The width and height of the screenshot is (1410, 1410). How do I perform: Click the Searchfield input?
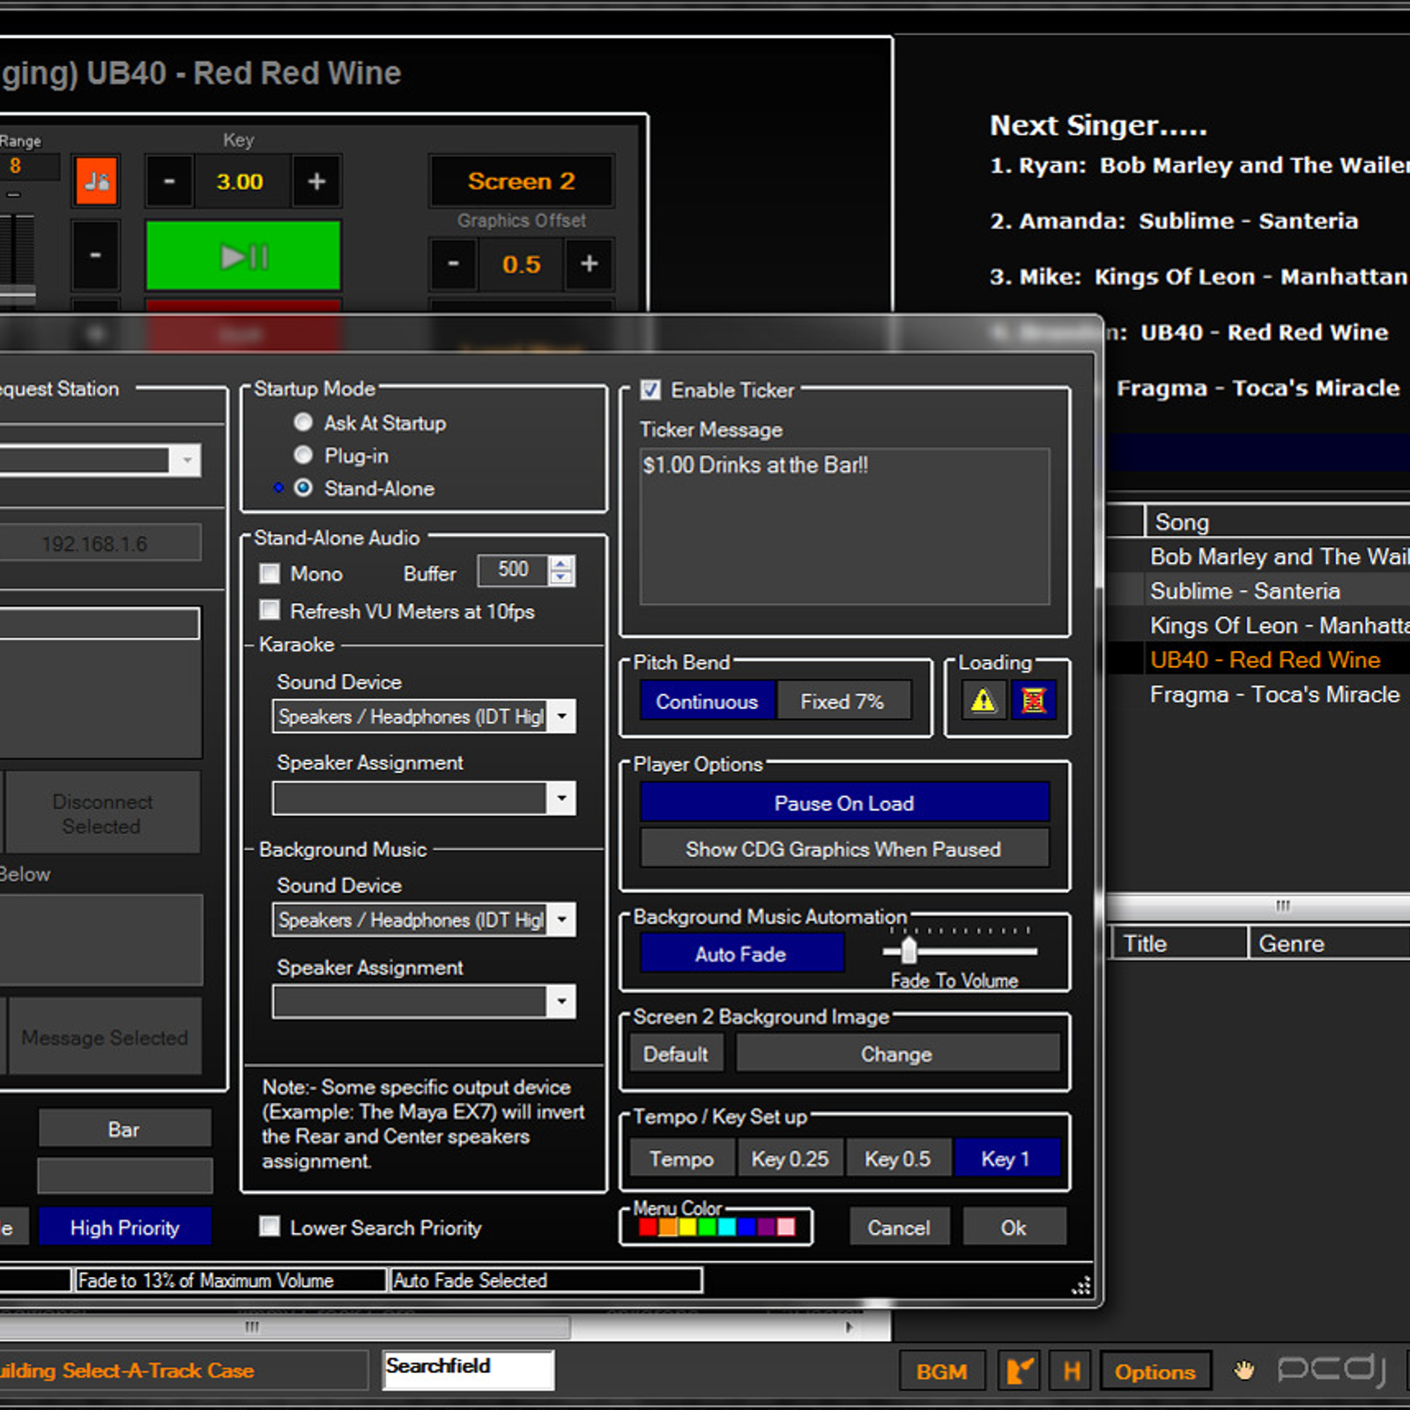pyautogui.click(x=468, y=1369)
